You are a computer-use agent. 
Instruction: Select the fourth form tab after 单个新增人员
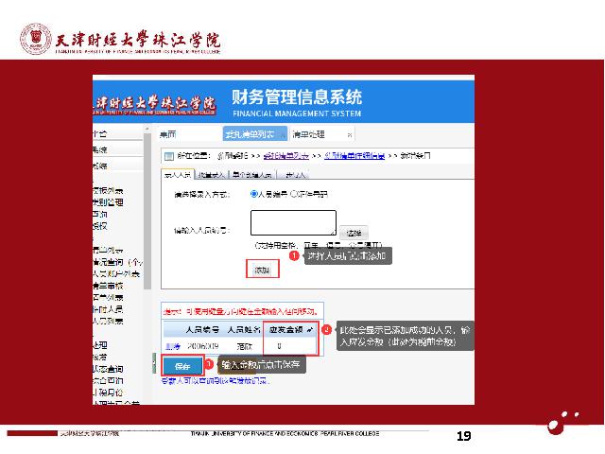pos(295,175)
